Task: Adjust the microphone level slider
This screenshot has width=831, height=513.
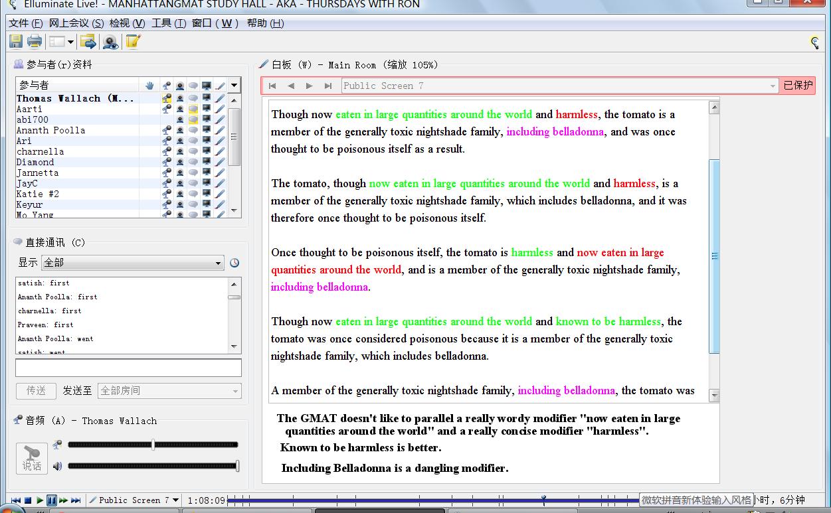Action: (x=153, y=445)
